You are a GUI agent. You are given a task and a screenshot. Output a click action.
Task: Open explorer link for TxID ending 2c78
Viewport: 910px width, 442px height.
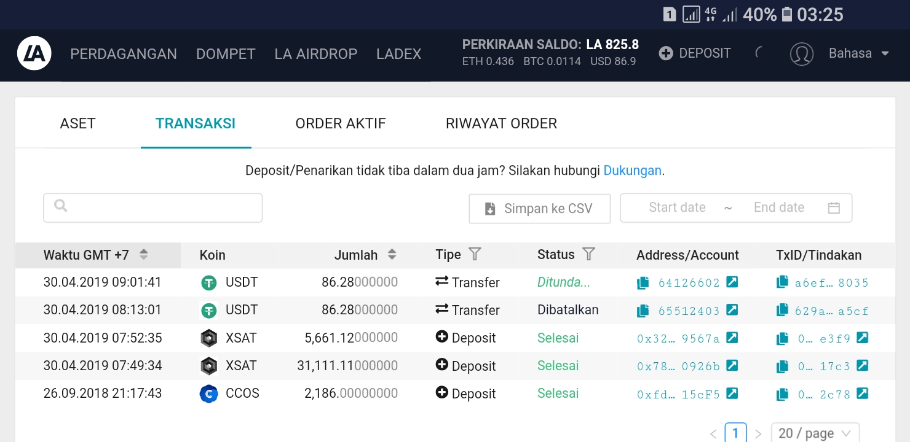coord(863,394)
